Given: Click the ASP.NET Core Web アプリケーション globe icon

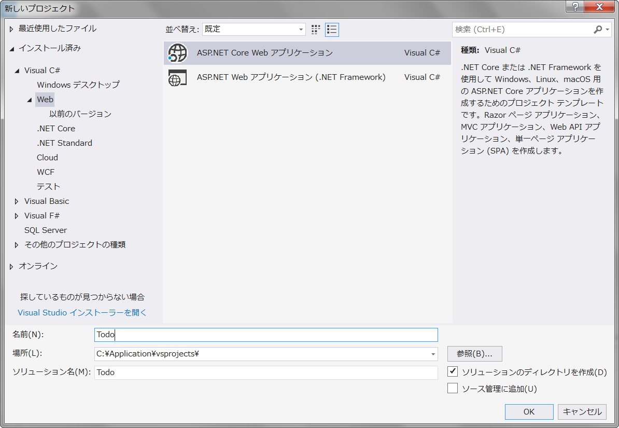Looking at the screenshot, I should click(x=177, y=53).
